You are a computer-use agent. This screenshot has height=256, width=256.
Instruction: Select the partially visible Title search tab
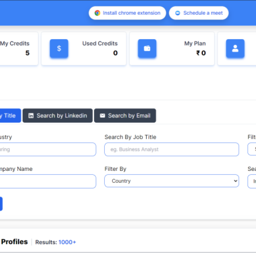click(10, 116)
